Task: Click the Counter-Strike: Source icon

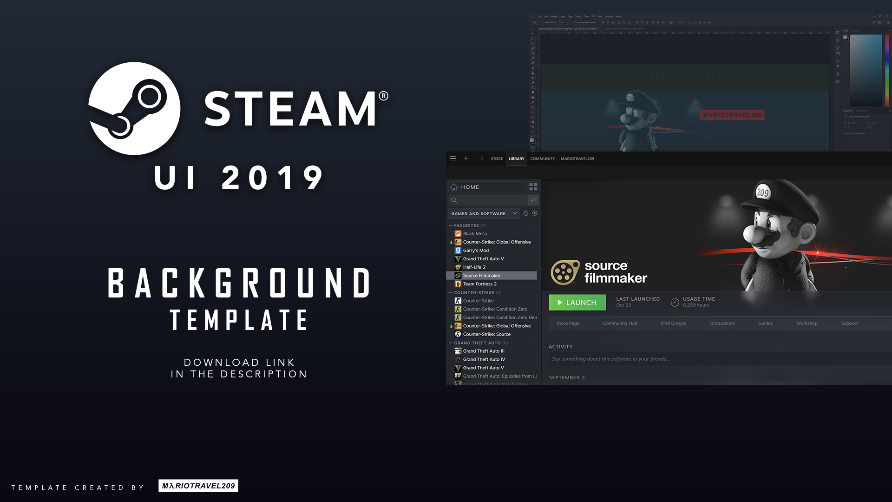Action: (x=458, y=334)
